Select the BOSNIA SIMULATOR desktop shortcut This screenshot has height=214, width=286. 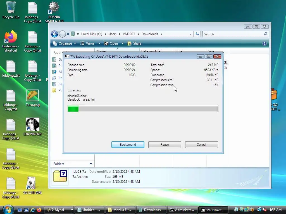click(54, 12)
